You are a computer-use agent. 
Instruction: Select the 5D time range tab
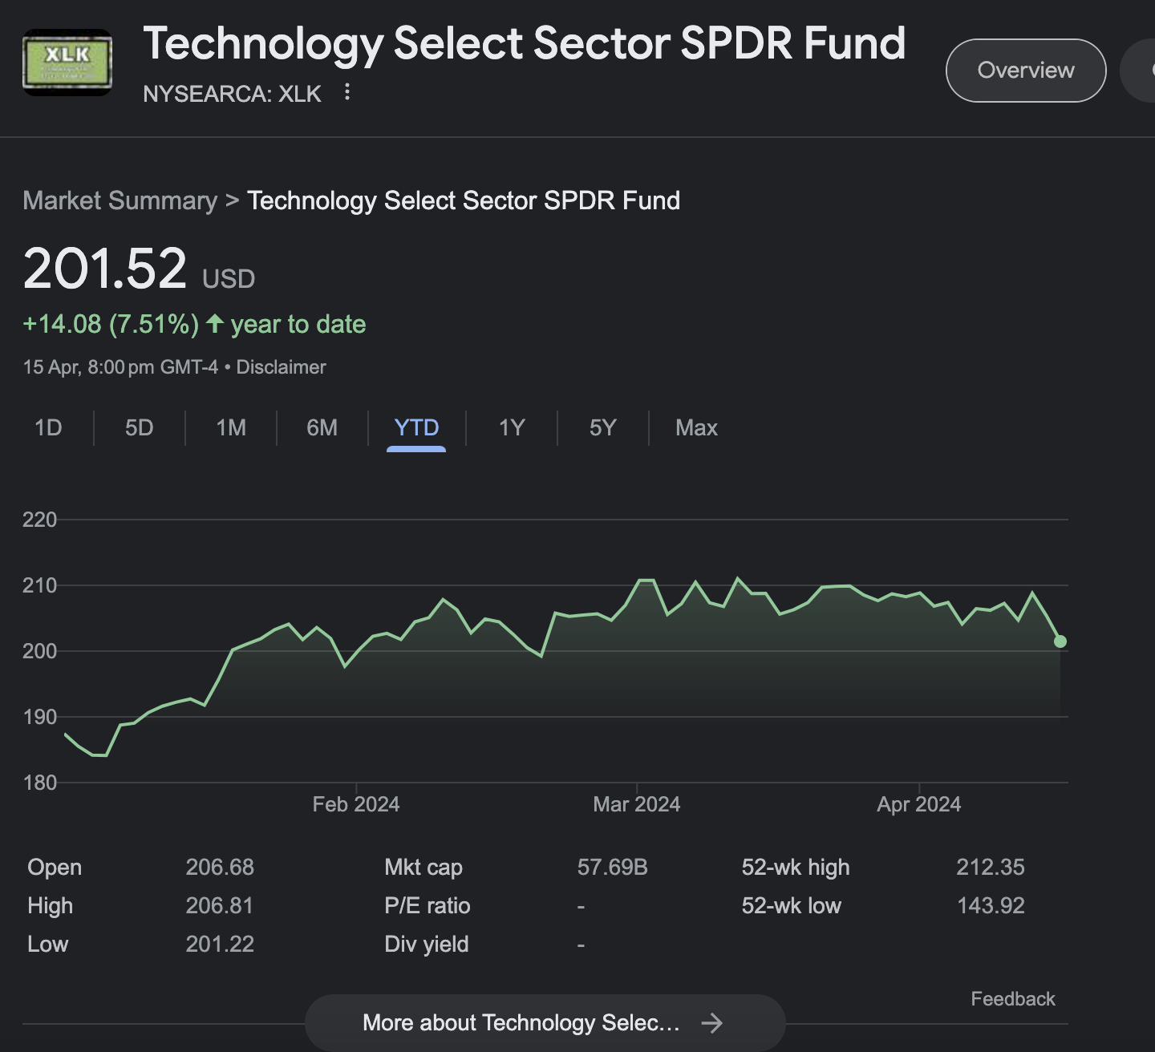[139, 427]
